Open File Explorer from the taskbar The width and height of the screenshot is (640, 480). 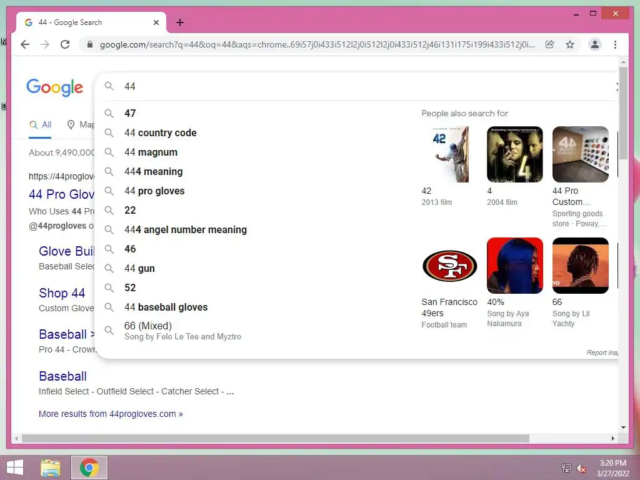[51, 467]
